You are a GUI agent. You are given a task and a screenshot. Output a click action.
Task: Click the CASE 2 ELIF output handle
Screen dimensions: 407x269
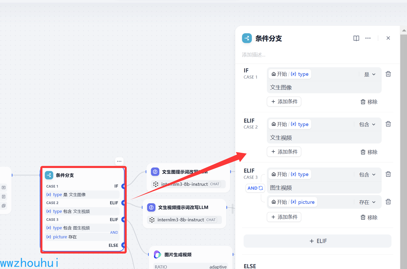[123, 203]
